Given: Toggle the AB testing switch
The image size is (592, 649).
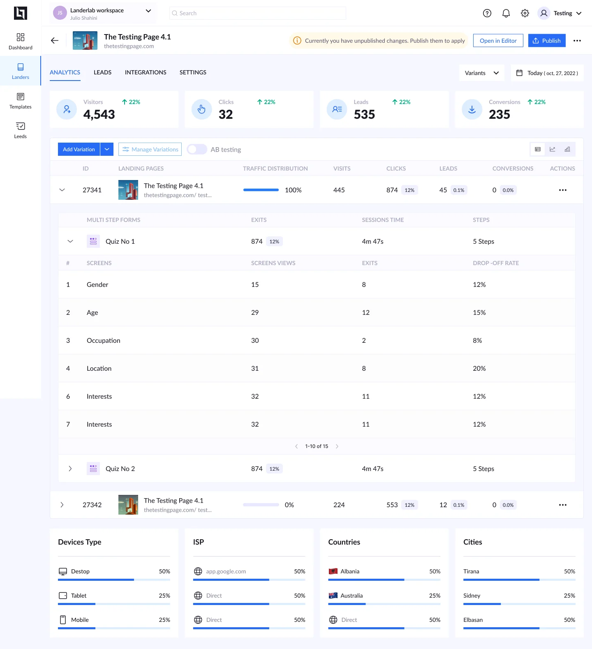Looking at the screenshot, I should [197, 149].
